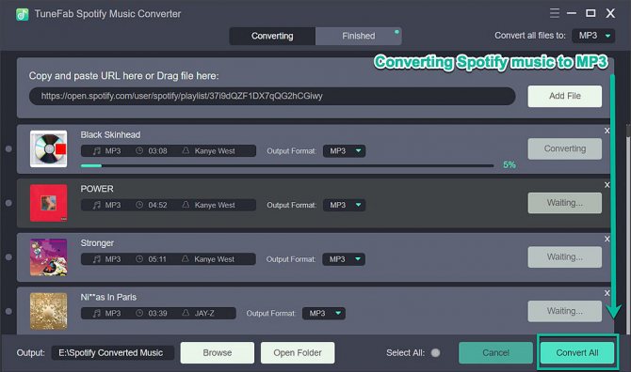Remove POWER track with its X

[x=607, y=185]
